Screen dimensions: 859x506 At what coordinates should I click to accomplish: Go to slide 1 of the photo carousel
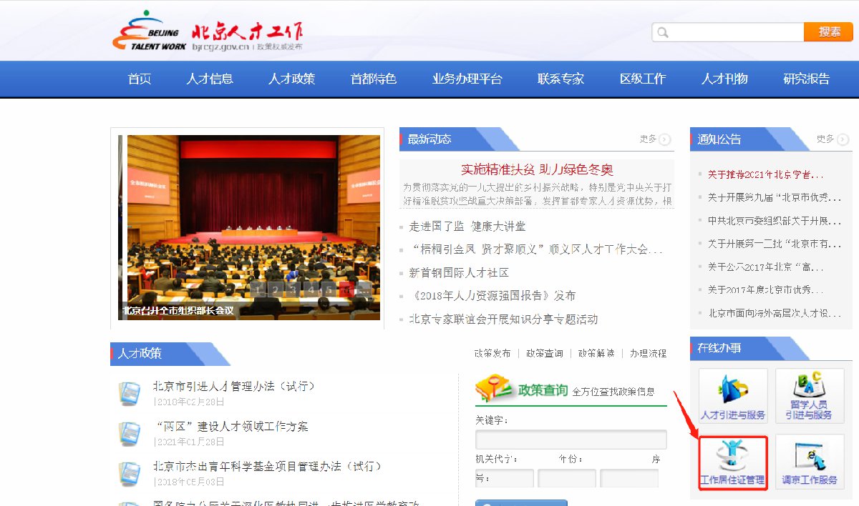(258, 289)
